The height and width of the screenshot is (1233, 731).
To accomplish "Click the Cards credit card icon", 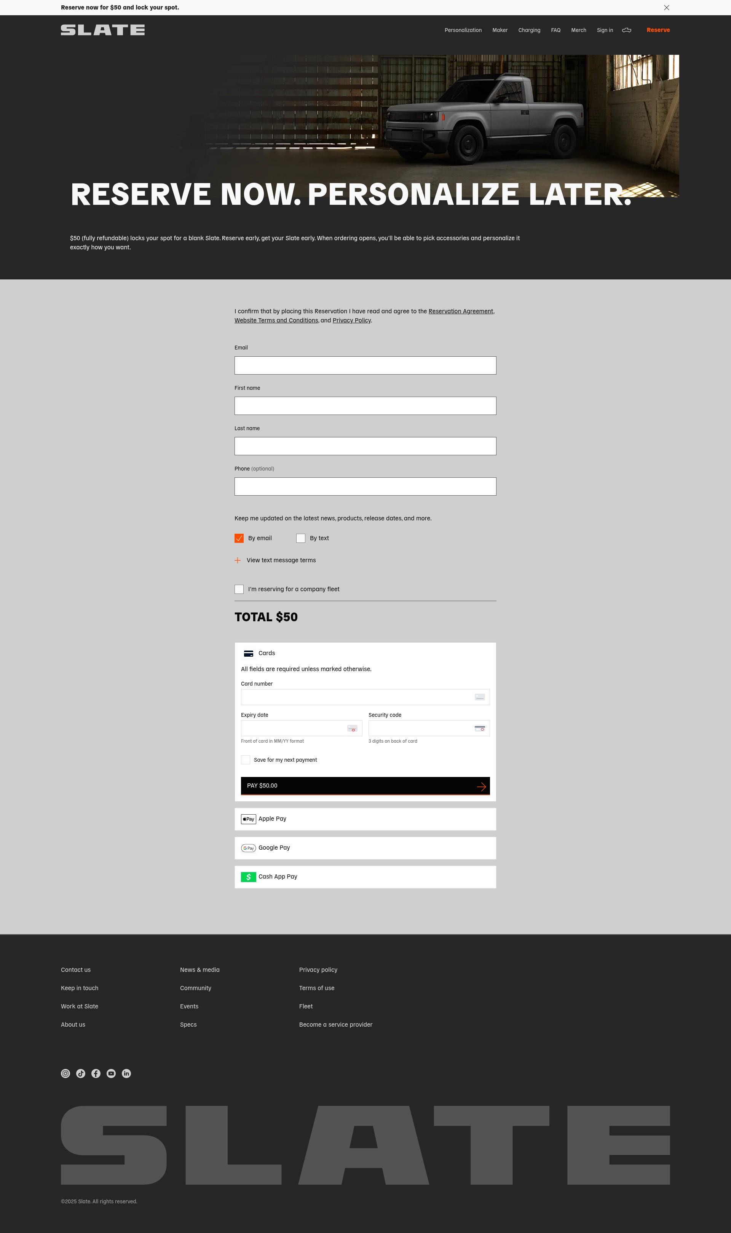I will 249,654.
